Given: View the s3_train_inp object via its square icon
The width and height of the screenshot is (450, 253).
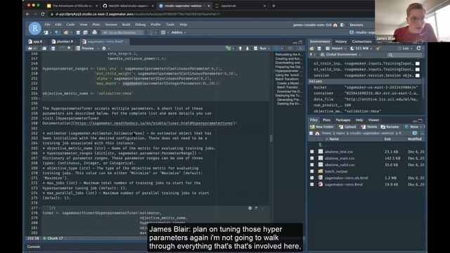Looking at the screenshot, I should click(418, 63).
